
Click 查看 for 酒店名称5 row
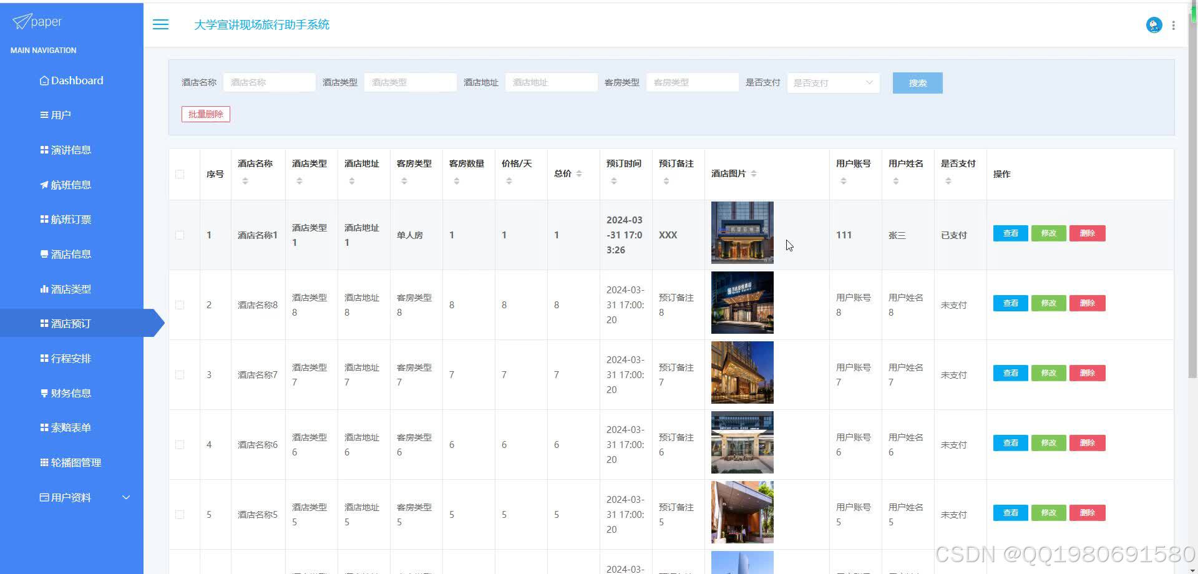click(x=1010, y=513)
